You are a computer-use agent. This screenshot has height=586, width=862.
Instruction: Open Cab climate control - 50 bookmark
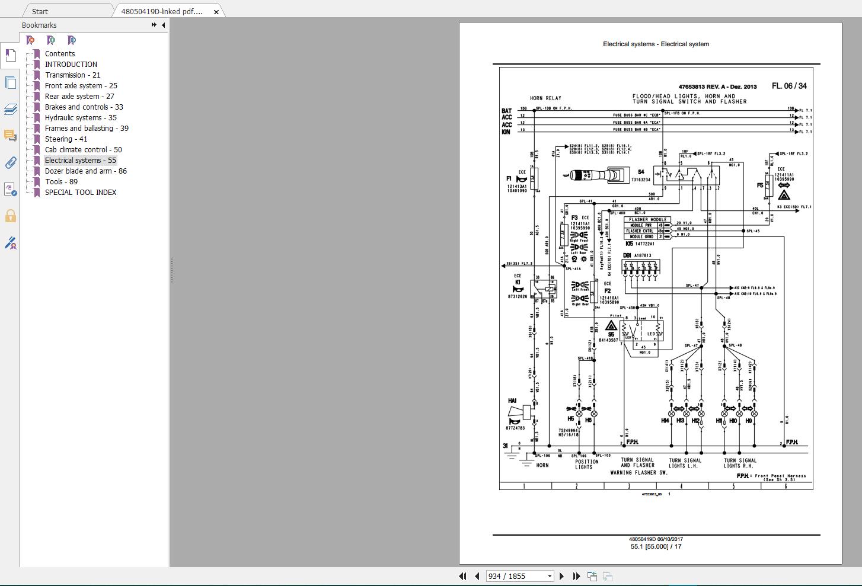(x=84, y=149)
